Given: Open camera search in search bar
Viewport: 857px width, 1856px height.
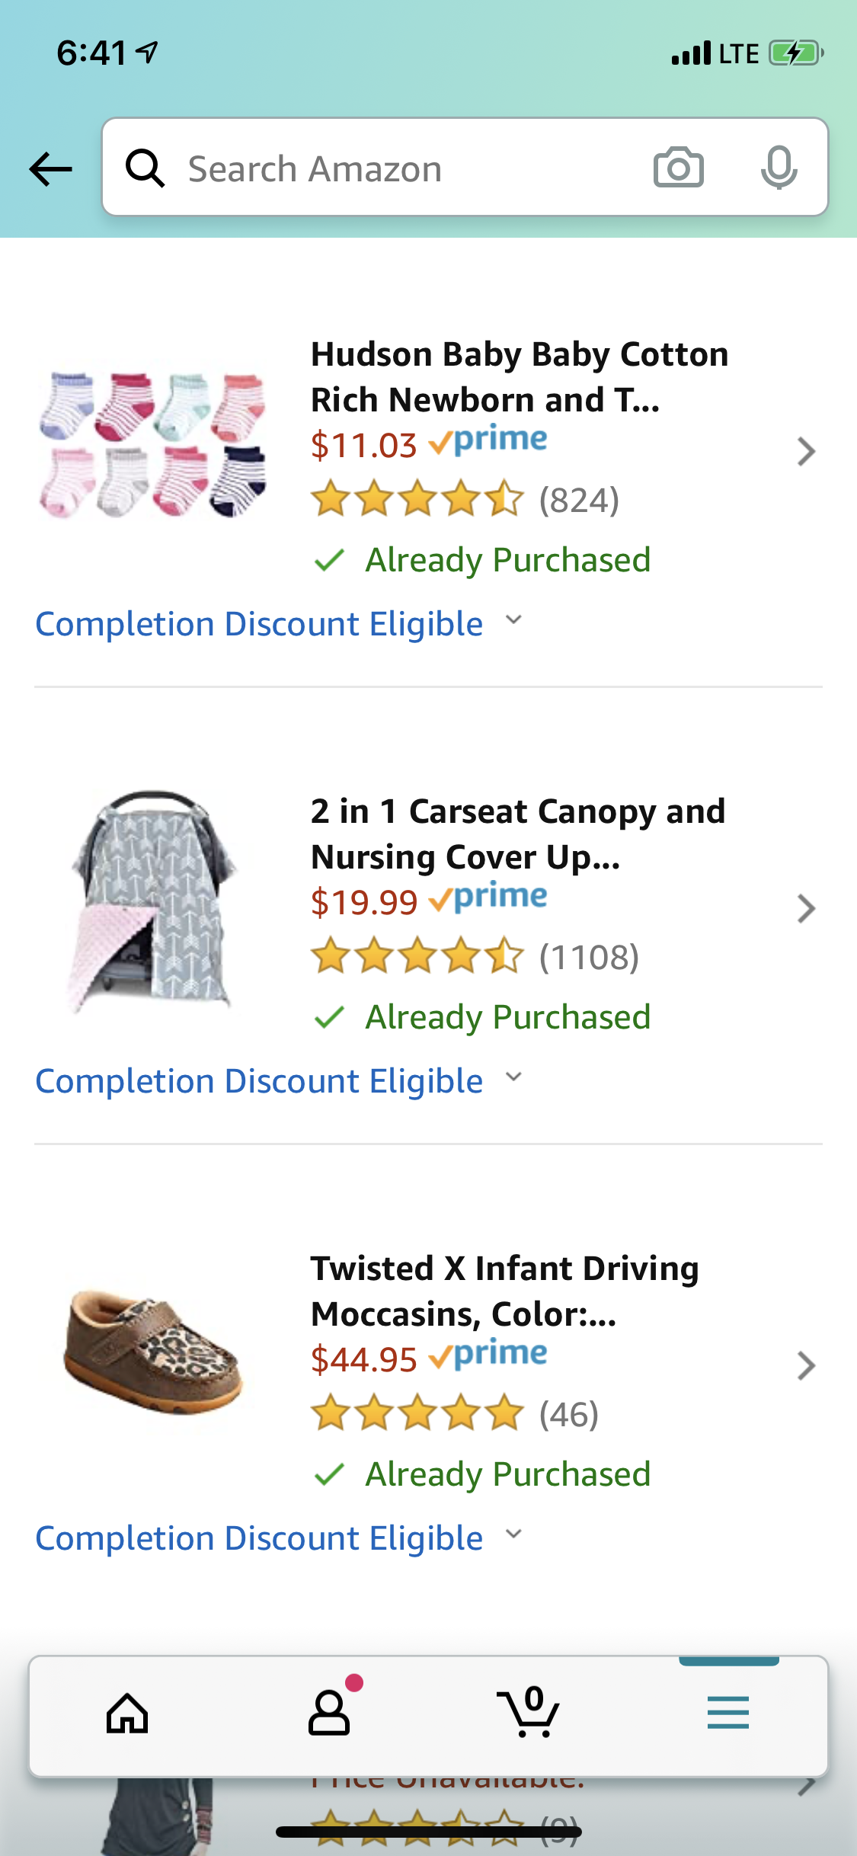Looking at the screenshot, I should (678, 168).
